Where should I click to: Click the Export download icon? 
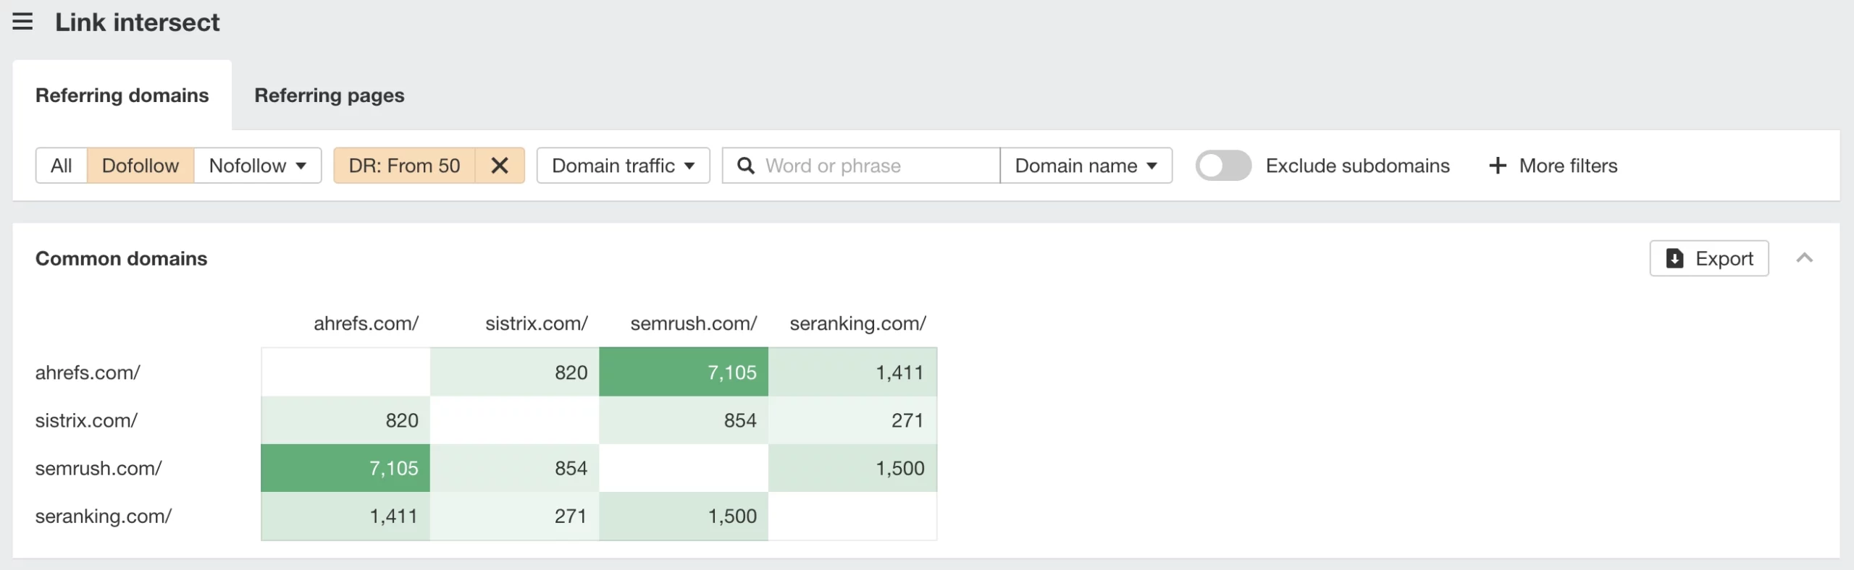[x=1675, y=258]
